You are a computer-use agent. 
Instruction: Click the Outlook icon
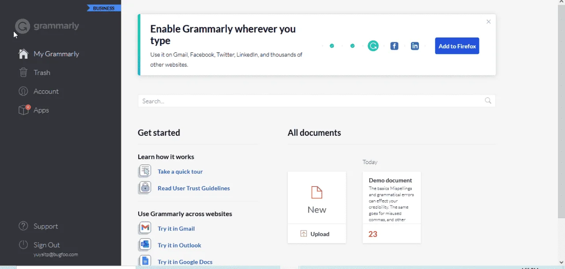145,245
